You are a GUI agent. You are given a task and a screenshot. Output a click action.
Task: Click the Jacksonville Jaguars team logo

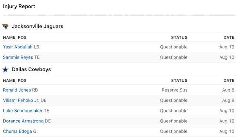[5, 26]
